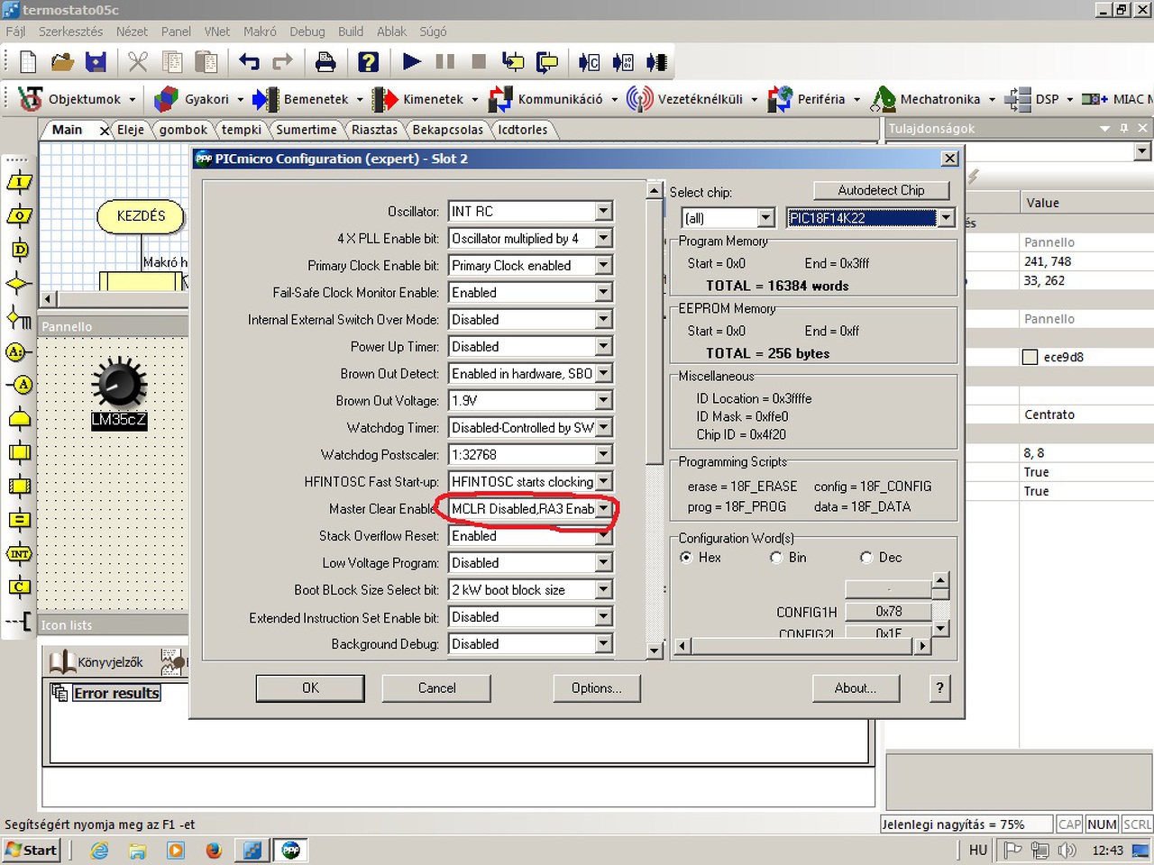Open the Objektumok component menu
1154x865 pixels.
(x=78, y=99)
